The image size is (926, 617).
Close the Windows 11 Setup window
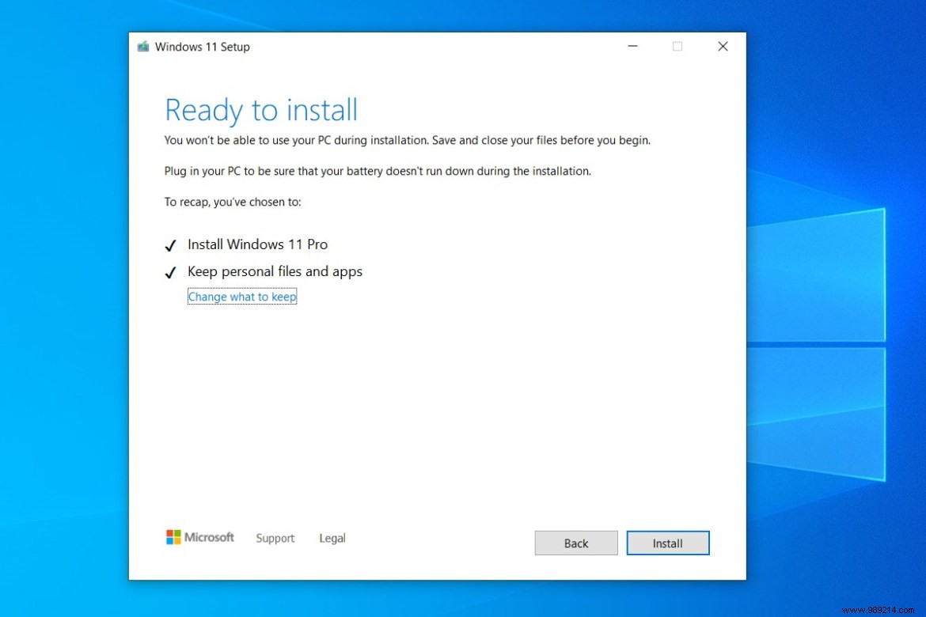[x=723, y=47]
